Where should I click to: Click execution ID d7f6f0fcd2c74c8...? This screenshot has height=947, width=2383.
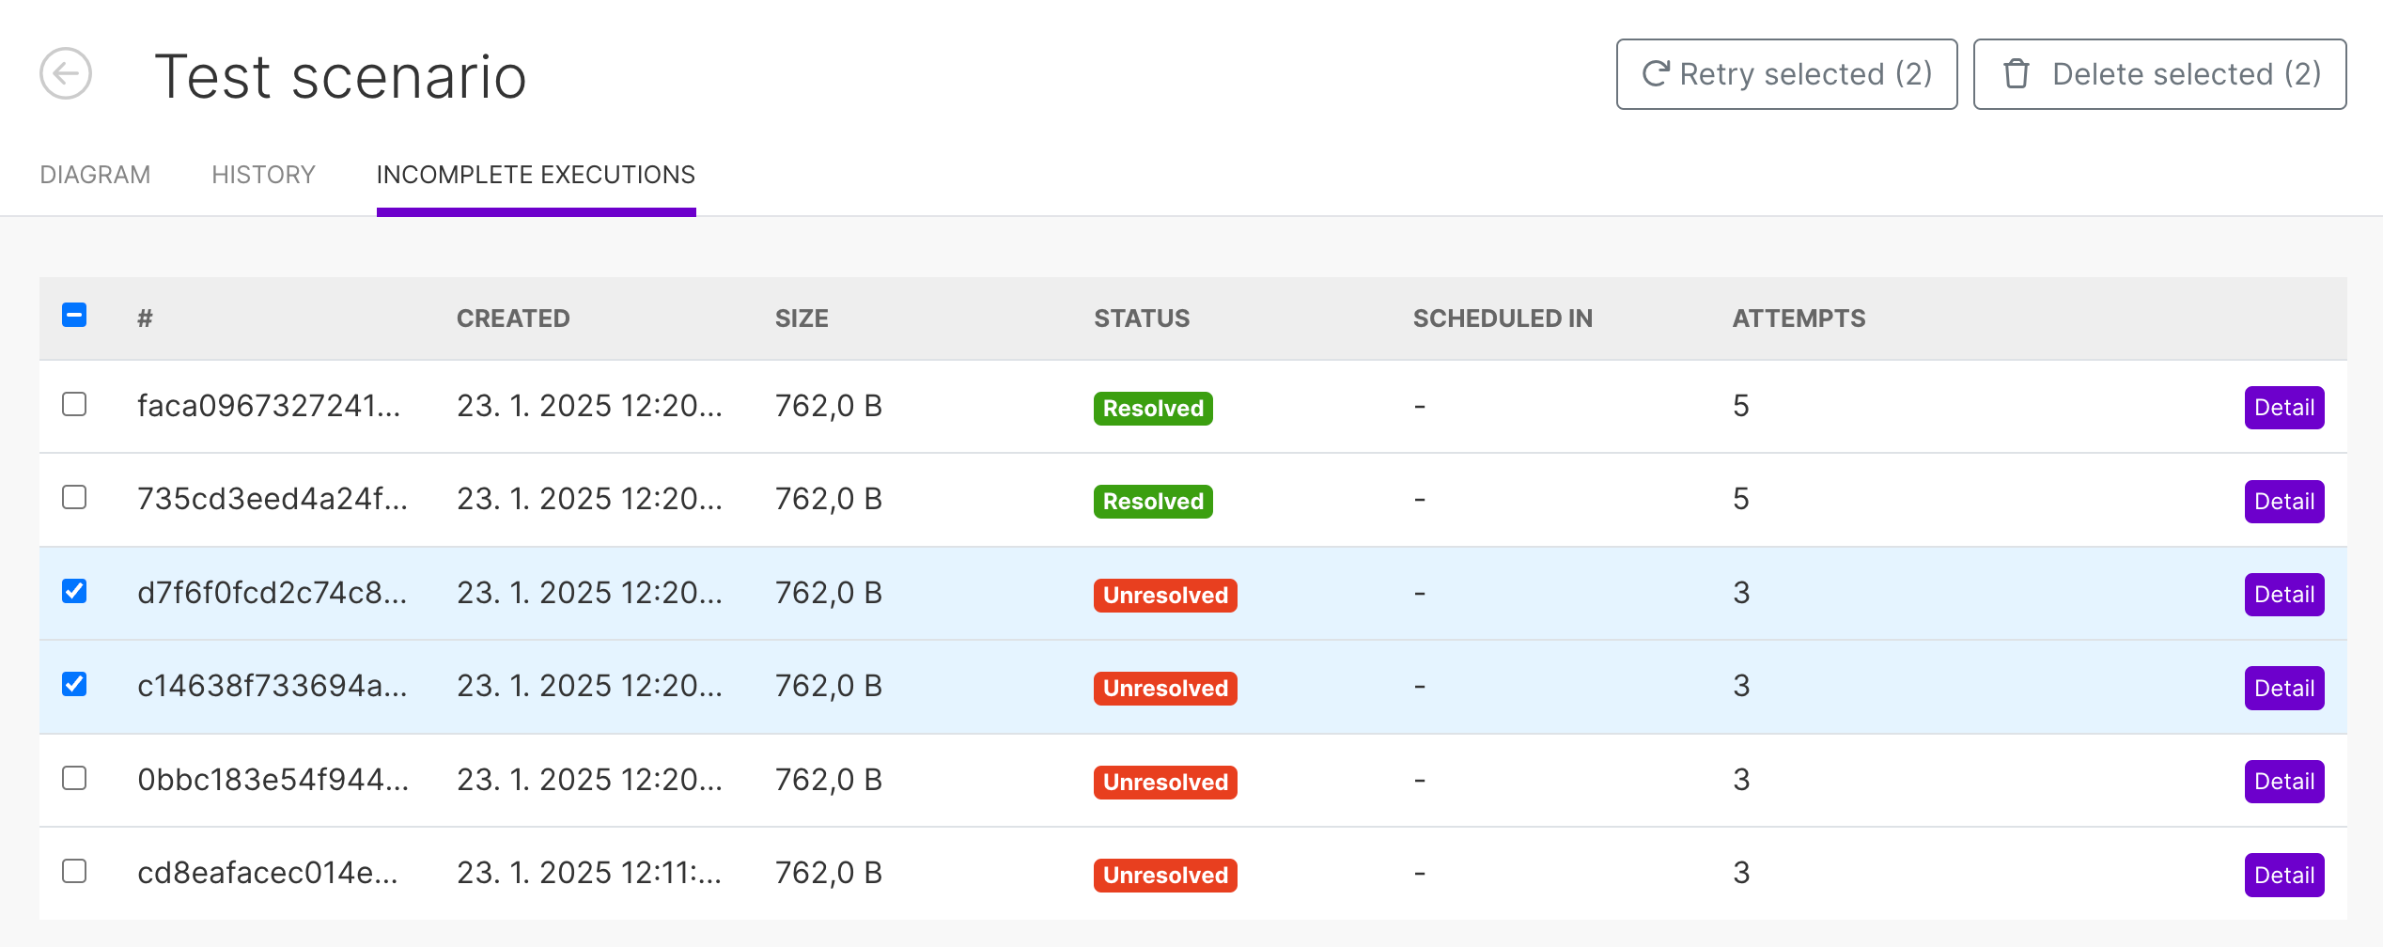click(273, 593)
